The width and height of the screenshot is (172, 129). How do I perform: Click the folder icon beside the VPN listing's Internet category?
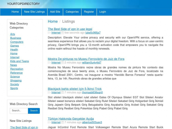(x=49, y=33)
